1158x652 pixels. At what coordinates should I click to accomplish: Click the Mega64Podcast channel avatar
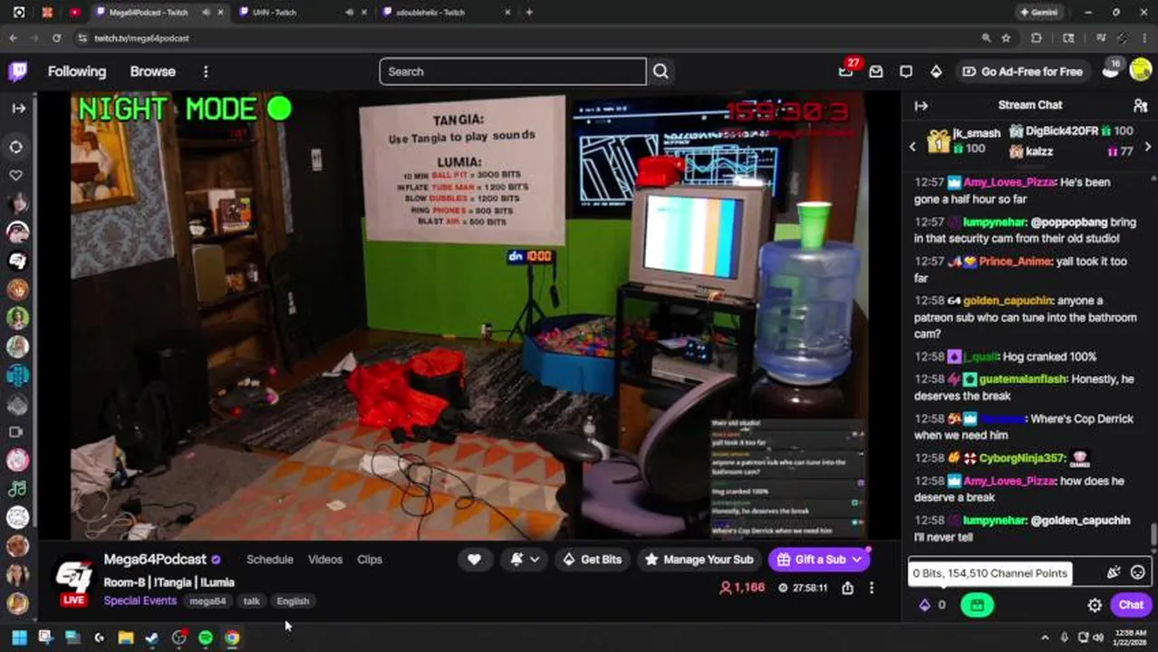pyautogui.click(x=74, y=576)
